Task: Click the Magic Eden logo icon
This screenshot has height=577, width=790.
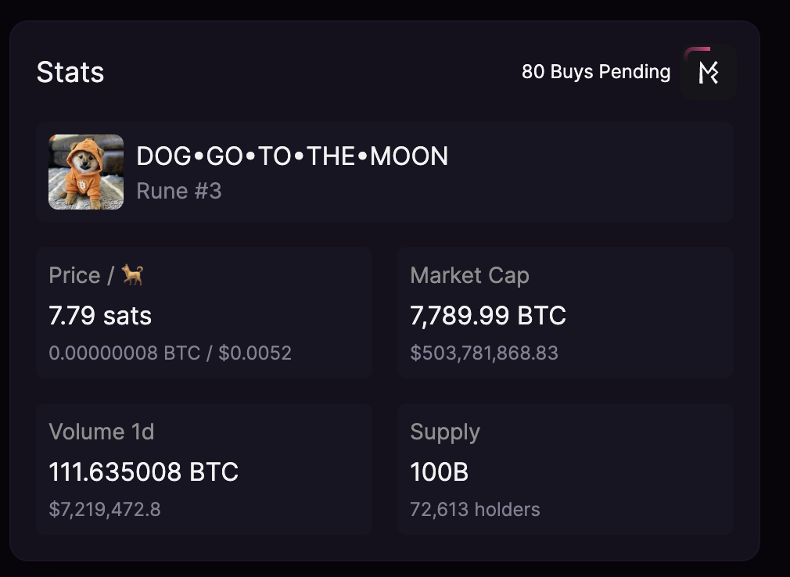Action: coord(708,73)
